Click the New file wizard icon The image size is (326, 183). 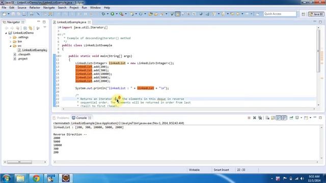4,14
